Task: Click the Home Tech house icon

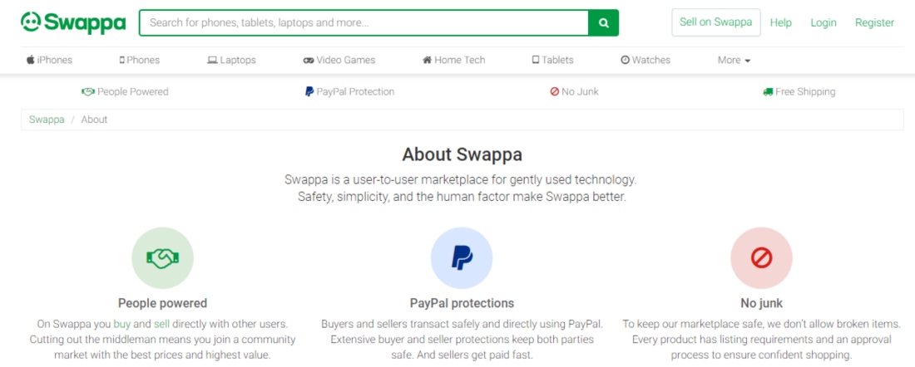Action: 428,60
